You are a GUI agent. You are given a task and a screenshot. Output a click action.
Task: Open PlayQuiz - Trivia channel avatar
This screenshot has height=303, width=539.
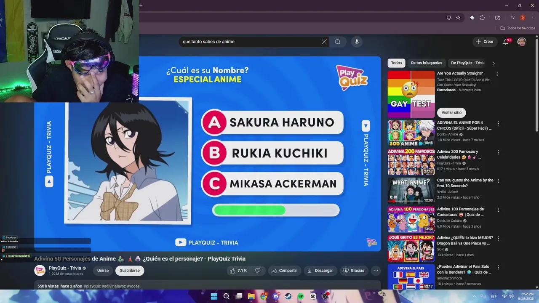[x=40, y=271]
